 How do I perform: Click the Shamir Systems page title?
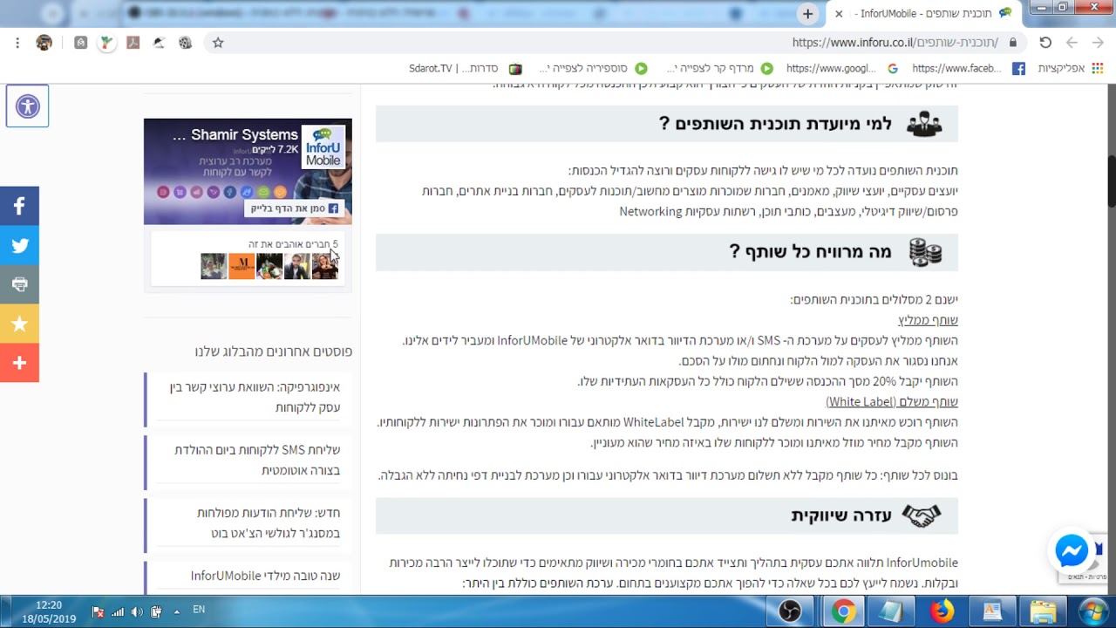244,135
